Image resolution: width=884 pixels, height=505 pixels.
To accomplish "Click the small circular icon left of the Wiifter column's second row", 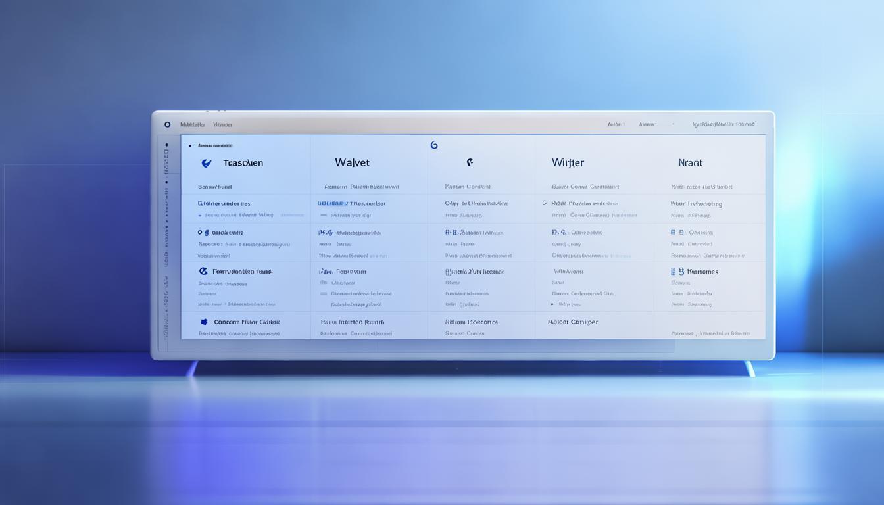I will pyautogui.click(x=544, y=203).
